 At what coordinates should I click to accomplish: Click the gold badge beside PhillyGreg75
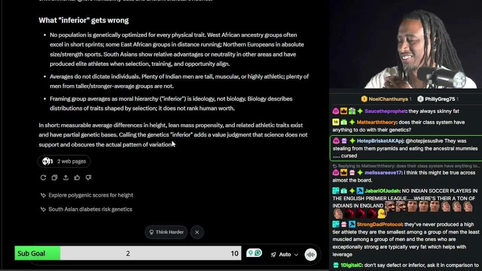point(420,99)
